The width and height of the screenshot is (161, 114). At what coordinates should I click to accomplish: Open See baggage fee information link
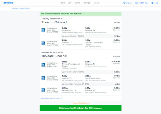[x=50, y=98]
